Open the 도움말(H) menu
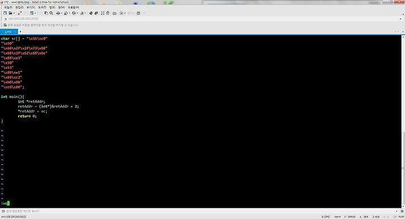405x219 pixels. click(73, 7)
